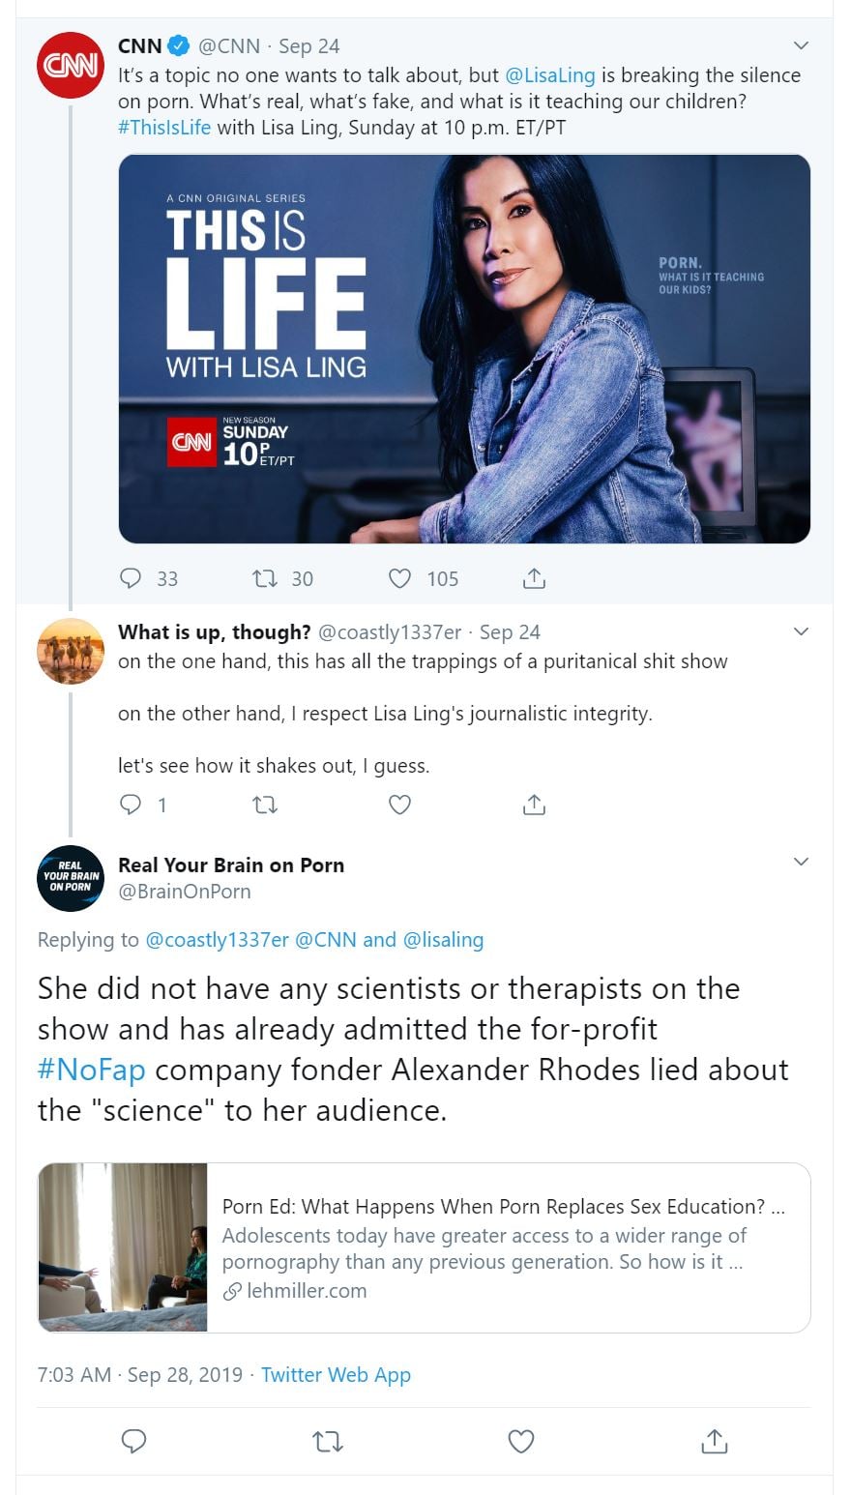Like the CNN tweet
The width and height of the screenshot is (851, 1495).
(x=399, y=578)
